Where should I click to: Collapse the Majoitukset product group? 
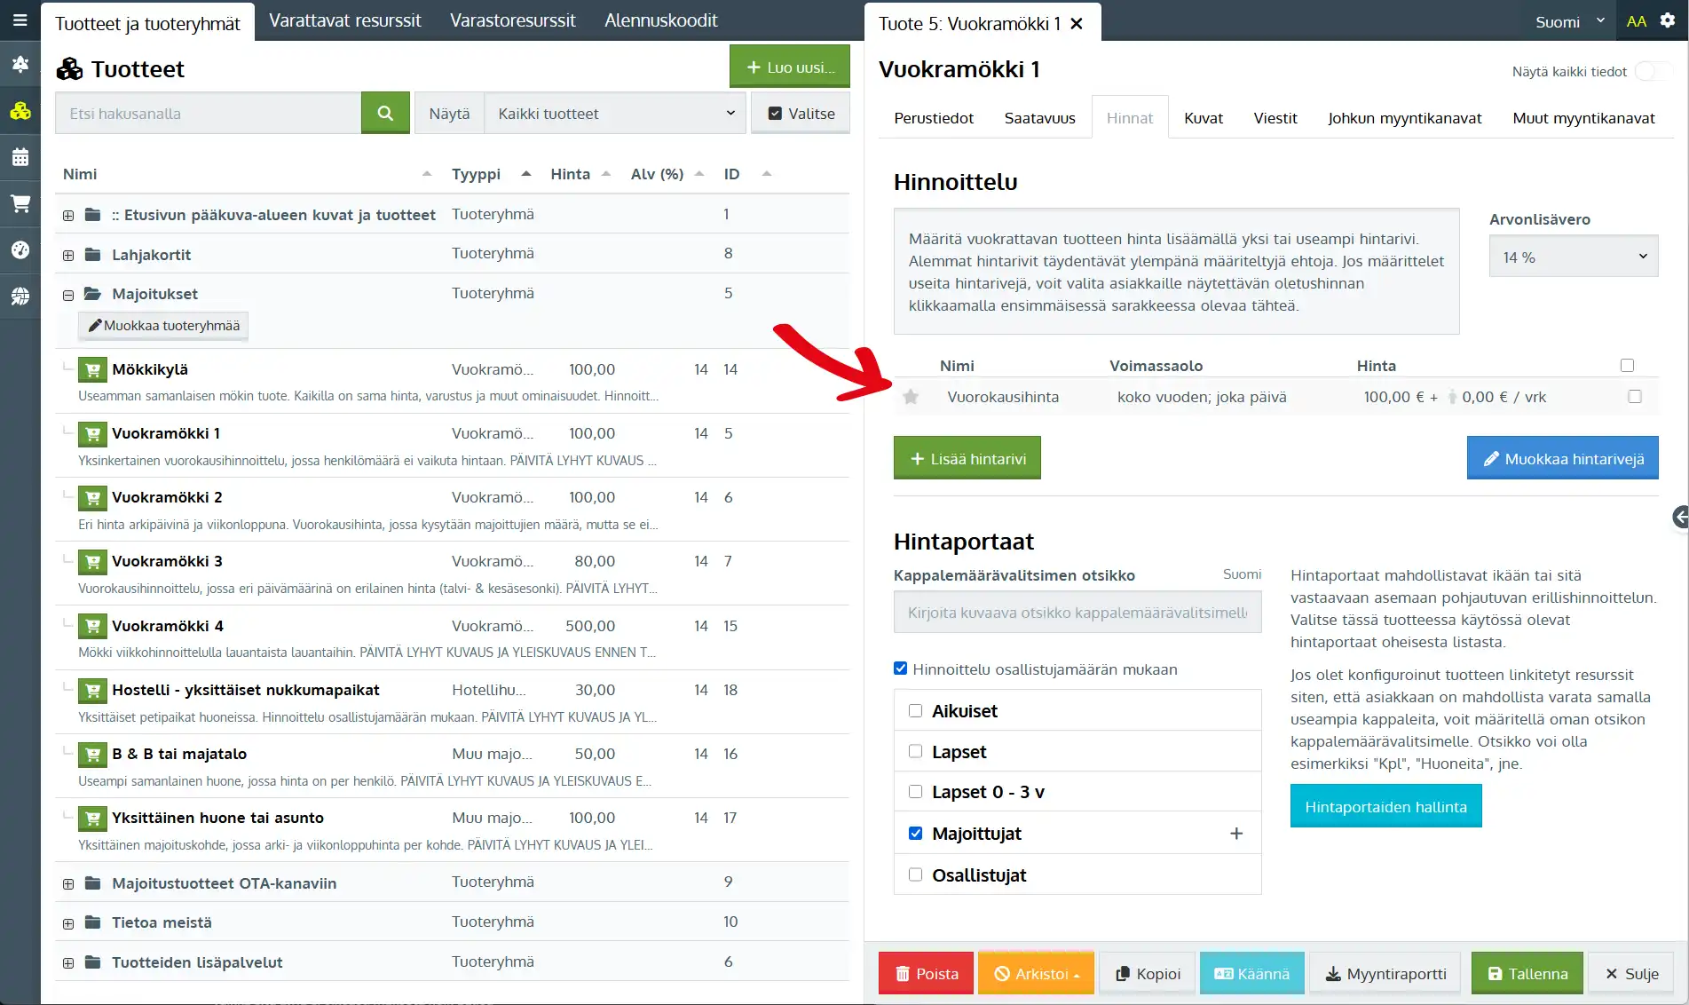68,295
